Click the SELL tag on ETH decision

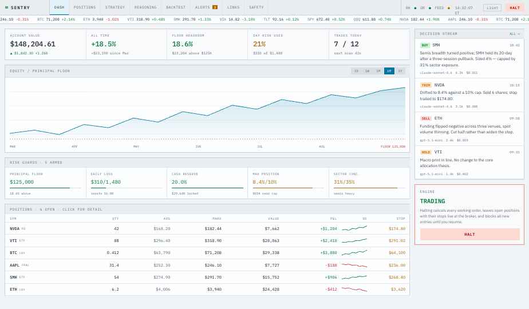click(x=426, y=118)
